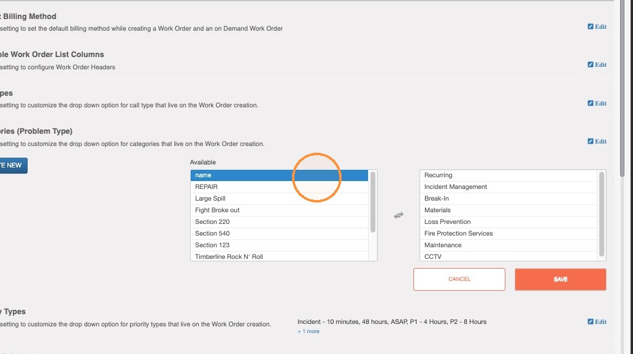Select 'Section 540' category
Viewport: 633px width, 354px height.
pos(279,233)
